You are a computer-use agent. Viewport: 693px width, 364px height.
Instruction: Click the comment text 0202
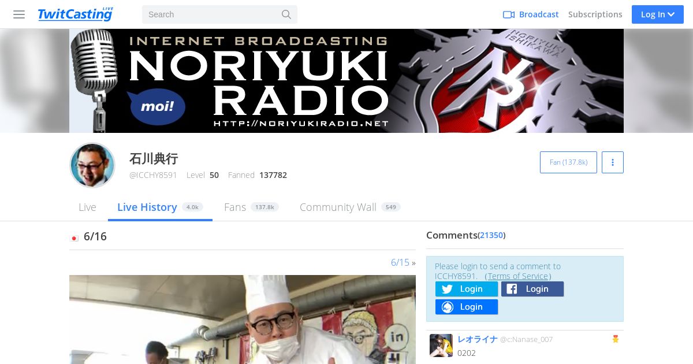[x=467, y=353]
